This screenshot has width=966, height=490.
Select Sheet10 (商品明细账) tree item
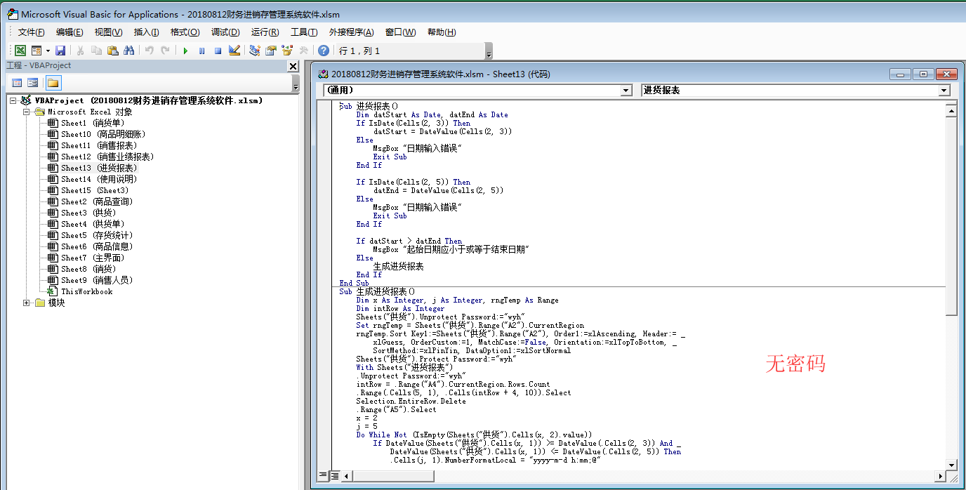click(x=103, y=134)
